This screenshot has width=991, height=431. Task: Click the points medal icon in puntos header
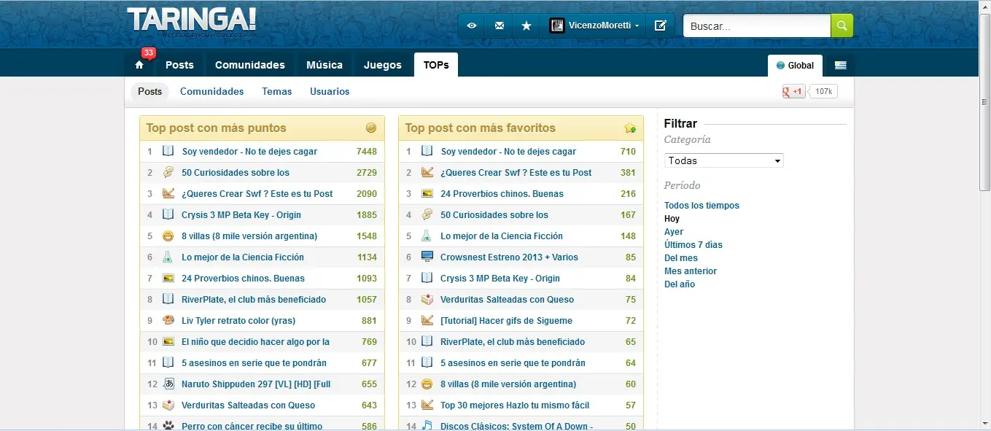(371, 128)
